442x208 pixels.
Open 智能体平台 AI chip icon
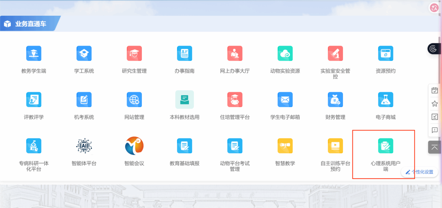pos(84,146)
